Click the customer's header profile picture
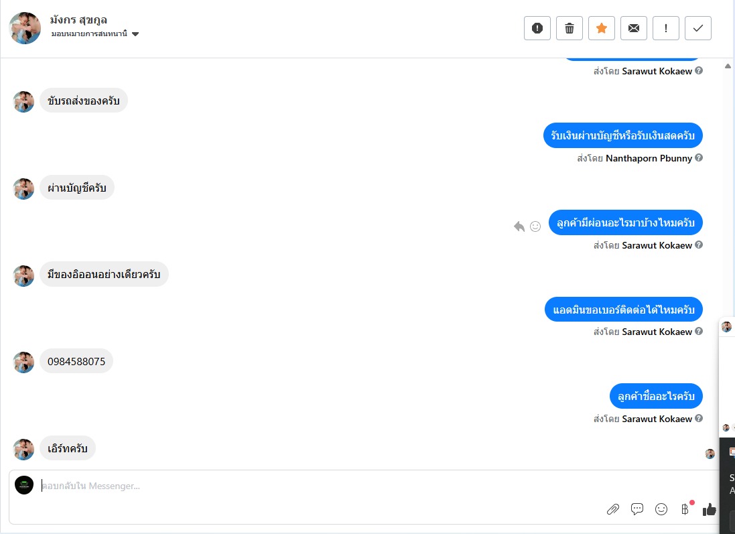The width and height of the screenshot is (735, 534). tap(25, 28)
